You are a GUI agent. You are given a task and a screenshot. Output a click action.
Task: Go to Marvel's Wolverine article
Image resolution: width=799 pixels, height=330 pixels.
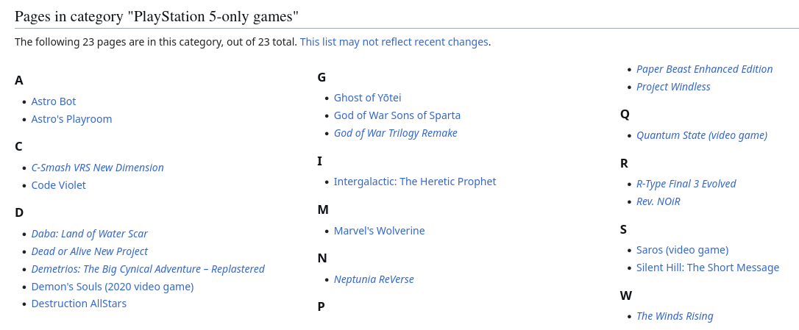[379, 231]
